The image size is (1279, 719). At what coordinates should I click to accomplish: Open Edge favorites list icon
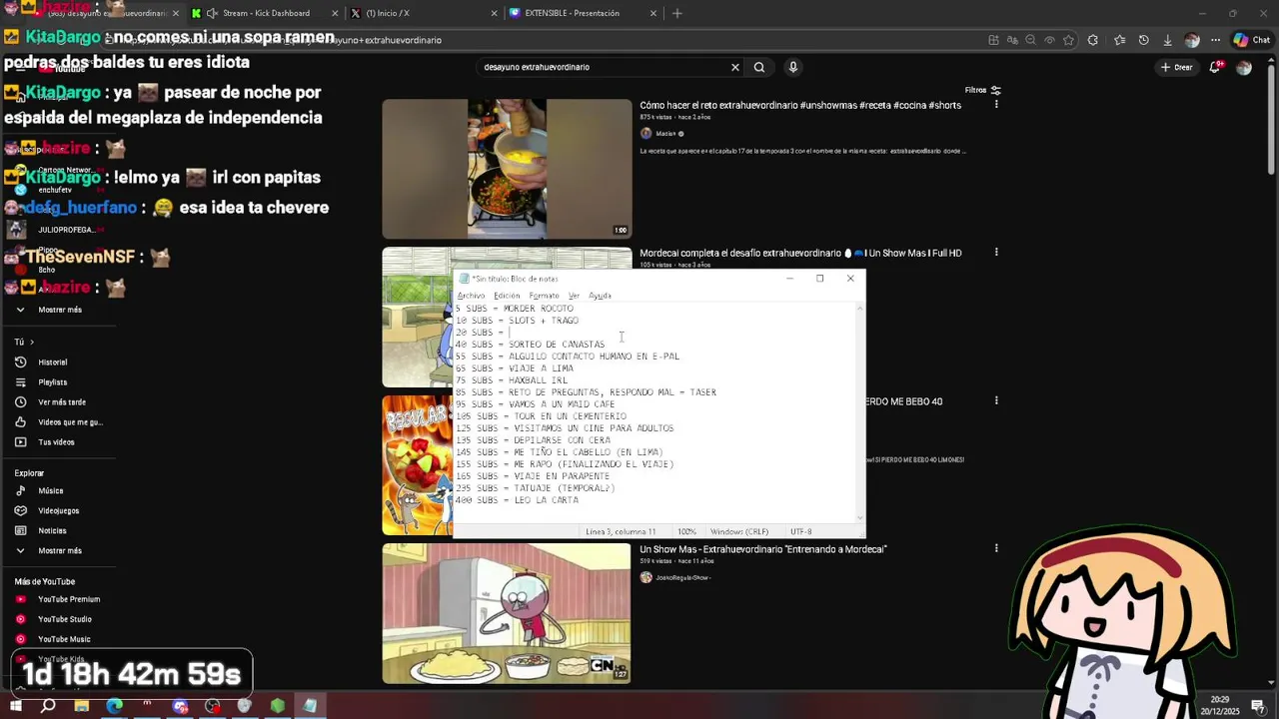(x=1119, y=40)
